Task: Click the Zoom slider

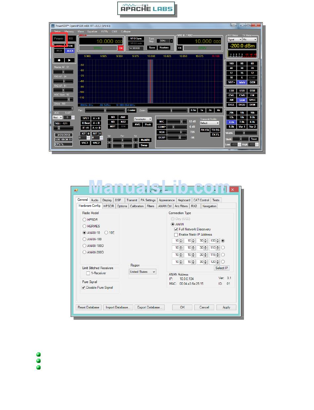Action: click(x=168, y=110)
